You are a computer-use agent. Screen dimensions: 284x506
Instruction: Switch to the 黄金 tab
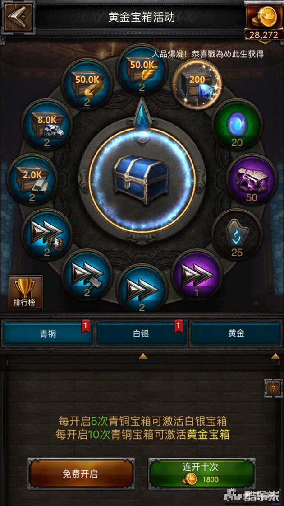pyautogui.click(x=236, y=333)
